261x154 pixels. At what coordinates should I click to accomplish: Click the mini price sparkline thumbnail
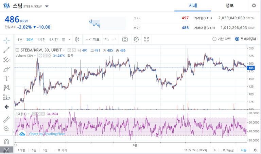pos(107,23)
